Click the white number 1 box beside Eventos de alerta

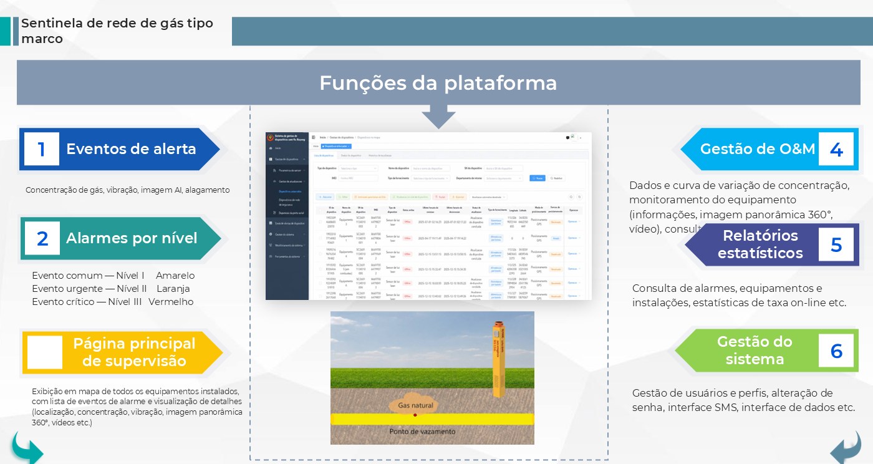click(x=42, y=149)
